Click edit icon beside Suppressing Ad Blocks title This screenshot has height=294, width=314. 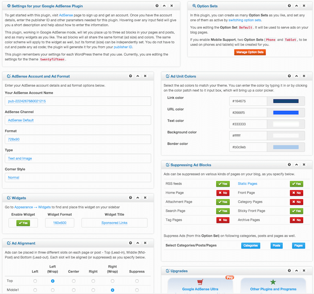168,165
